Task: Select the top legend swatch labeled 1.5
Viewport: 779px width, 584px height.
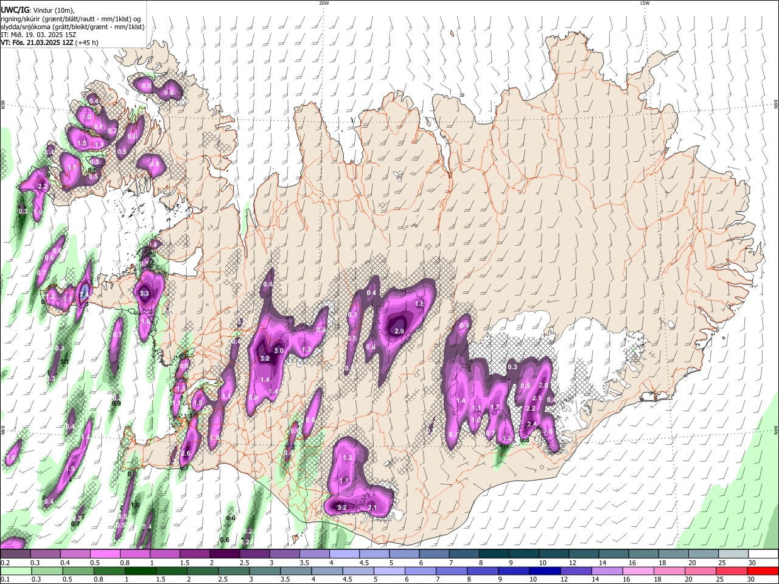Action: (x=194, y=554)
